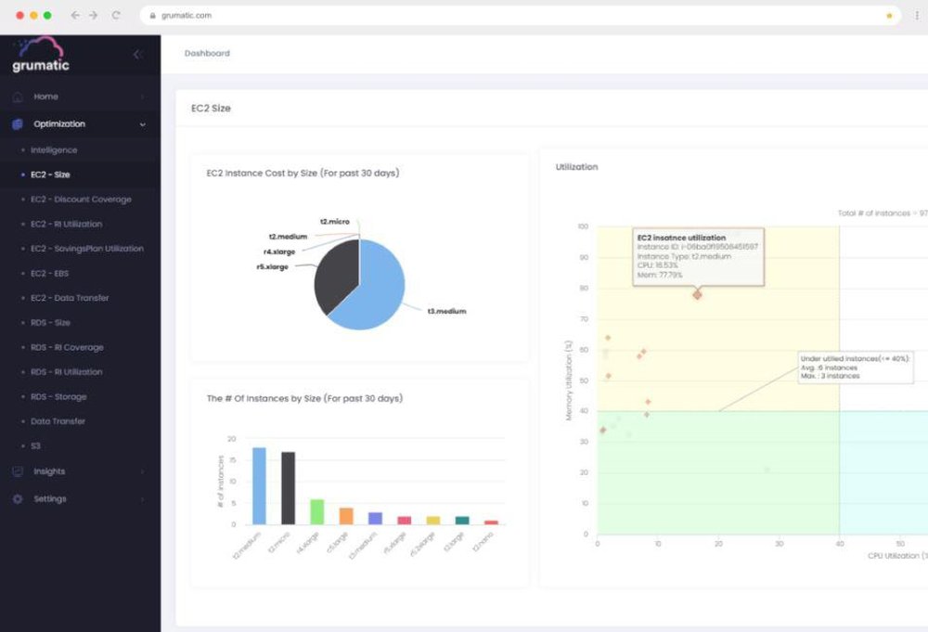
Task: Click 'The # Of Instances by Size' title
Action: 304,398
